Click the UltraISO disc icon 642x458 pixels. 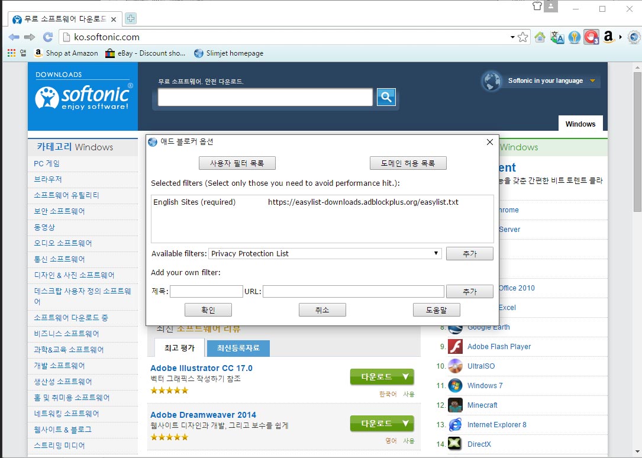click(455, 366)
